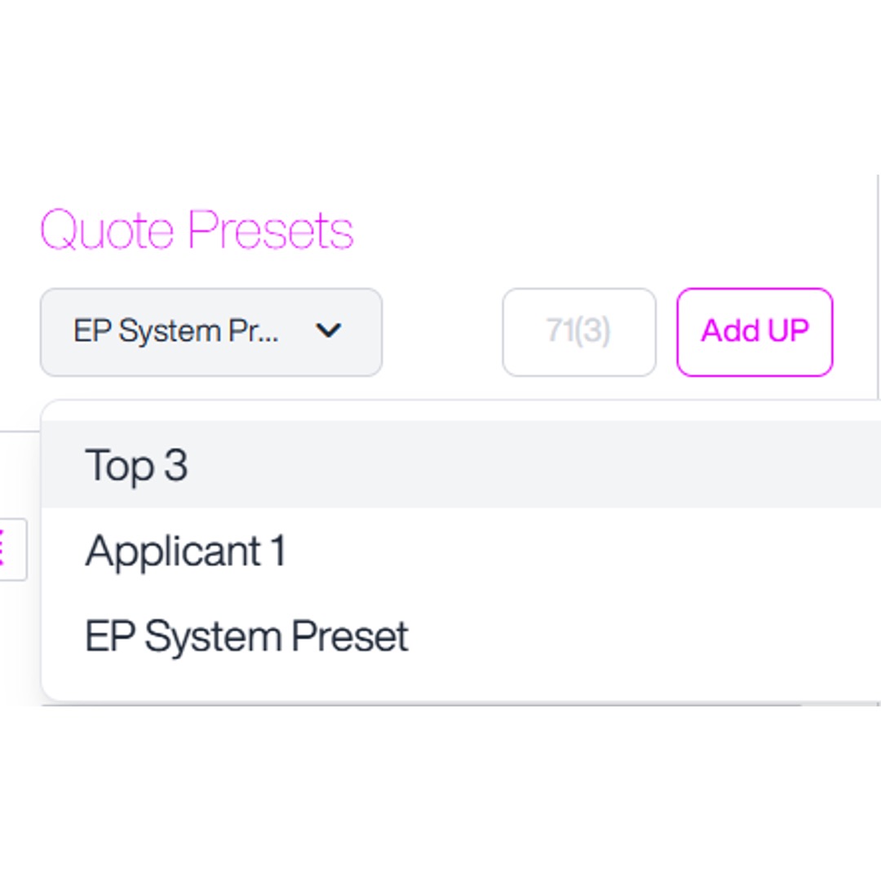Pick EP System Preset in the list
Image resolution: width=881 pixels, height=881 pixels.
246,637
